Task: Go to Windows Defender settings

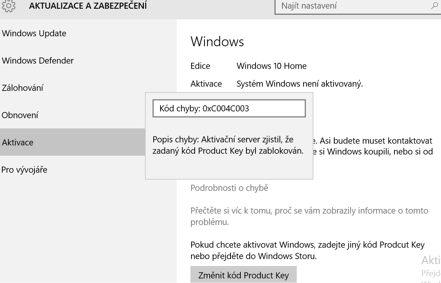Action: pos(38,61)
